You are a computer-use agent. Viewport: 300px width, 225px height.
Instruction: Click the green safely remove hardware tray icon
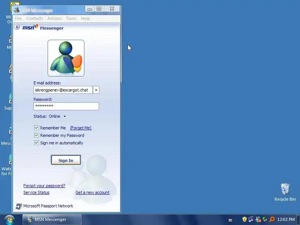[265, 219]
